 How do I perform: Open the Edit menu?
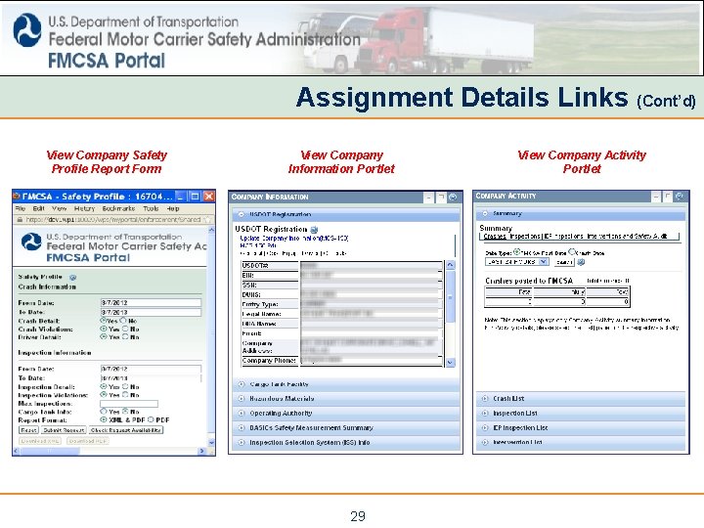coord(38,209)
